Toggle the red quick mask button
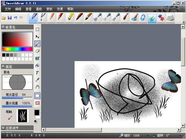The height and width of the screenshot is (139, 186). pos(38,103)
